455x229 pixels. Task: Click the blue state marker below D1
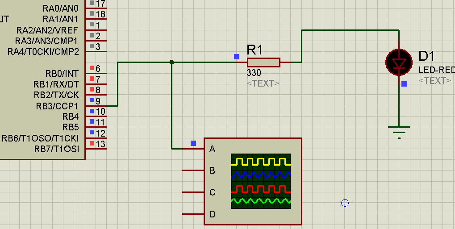404,84
